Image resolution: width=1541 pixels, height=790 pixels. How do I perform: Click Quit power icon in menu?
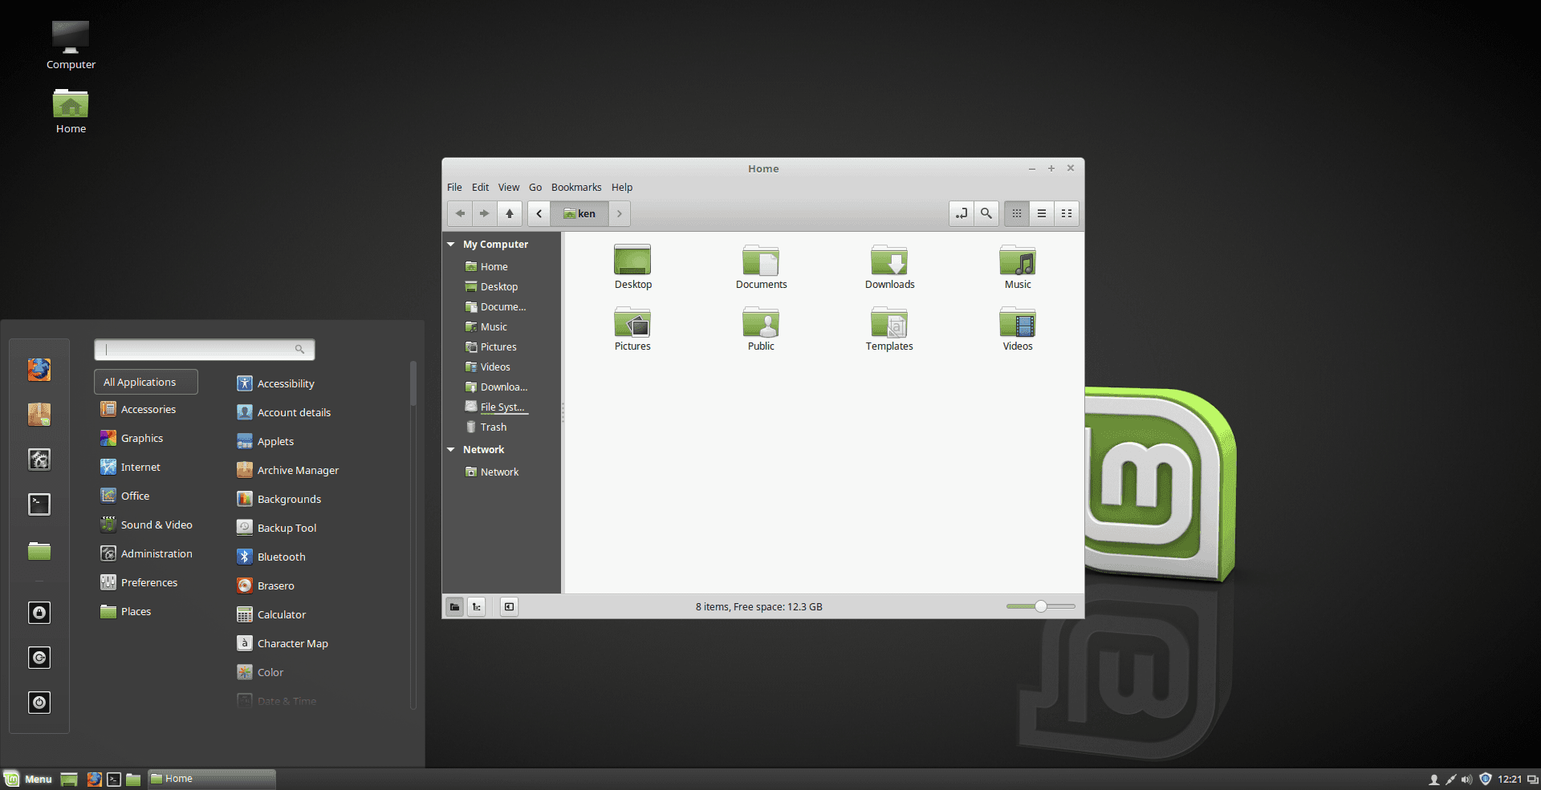coord(39,703)
